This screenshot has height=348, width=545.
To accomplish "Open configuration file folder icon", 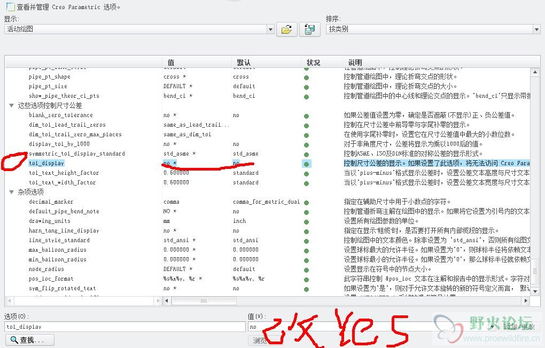I will [286, 29].
